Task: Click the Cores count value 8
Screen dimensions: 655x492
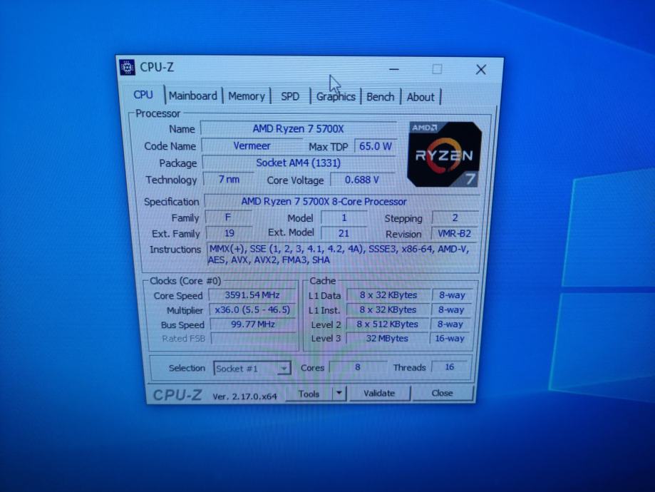Action: coord(358,367)
